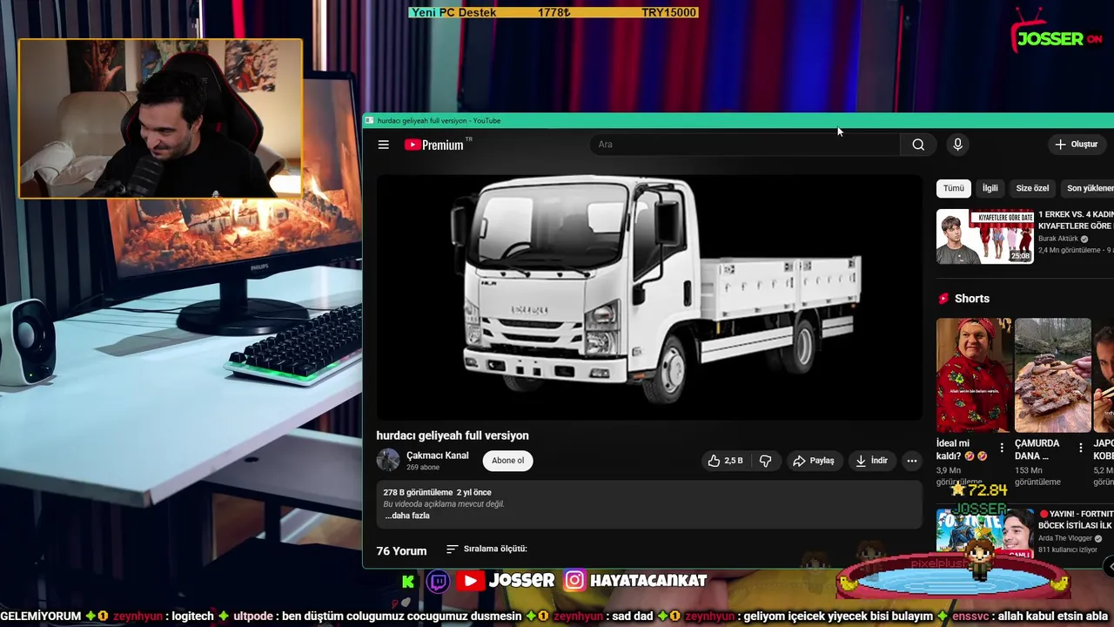This screenshot has height=627, width=1114.
Task: Click the Shorts section logo icon
Action: pos(943,299)
